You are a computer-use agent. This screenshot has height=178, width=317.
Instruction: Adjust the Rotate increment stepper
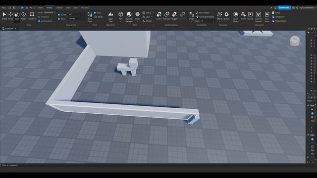[83, 14]
